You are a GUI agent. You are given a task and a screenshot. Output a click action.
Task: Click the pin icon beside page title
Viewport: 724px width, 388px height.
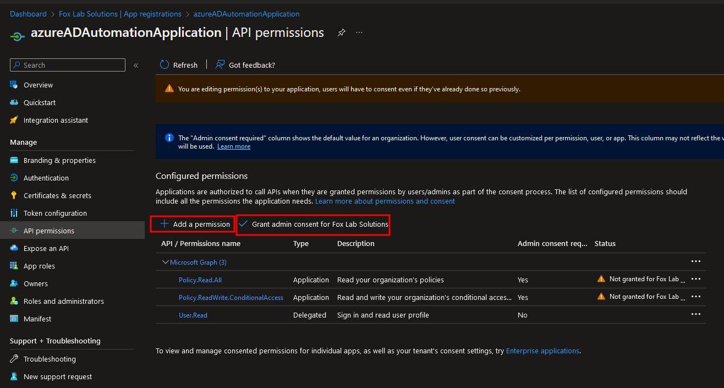click(x=341, y=33)
